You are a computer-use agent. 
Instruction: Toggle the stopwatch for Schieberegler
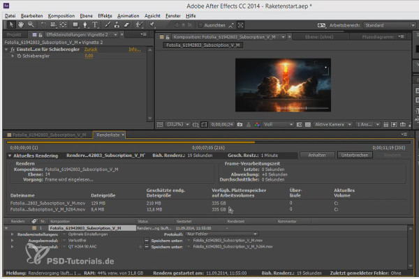point(19,56)
